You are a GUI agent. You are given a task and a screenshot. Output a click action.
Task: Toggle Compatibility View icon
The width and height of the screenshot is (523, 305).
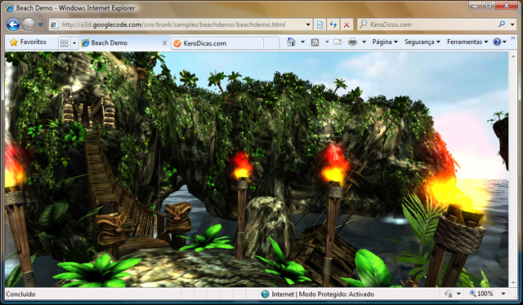[320, 24]
